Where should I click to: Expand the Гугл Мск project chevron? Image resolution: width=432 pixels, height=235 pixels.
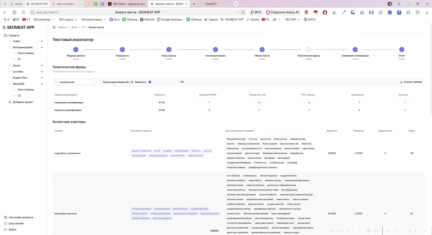(42, 72)
